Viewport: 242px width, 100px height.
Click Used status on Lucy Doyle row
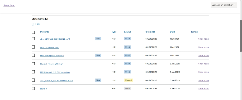[x=127, y=47]
